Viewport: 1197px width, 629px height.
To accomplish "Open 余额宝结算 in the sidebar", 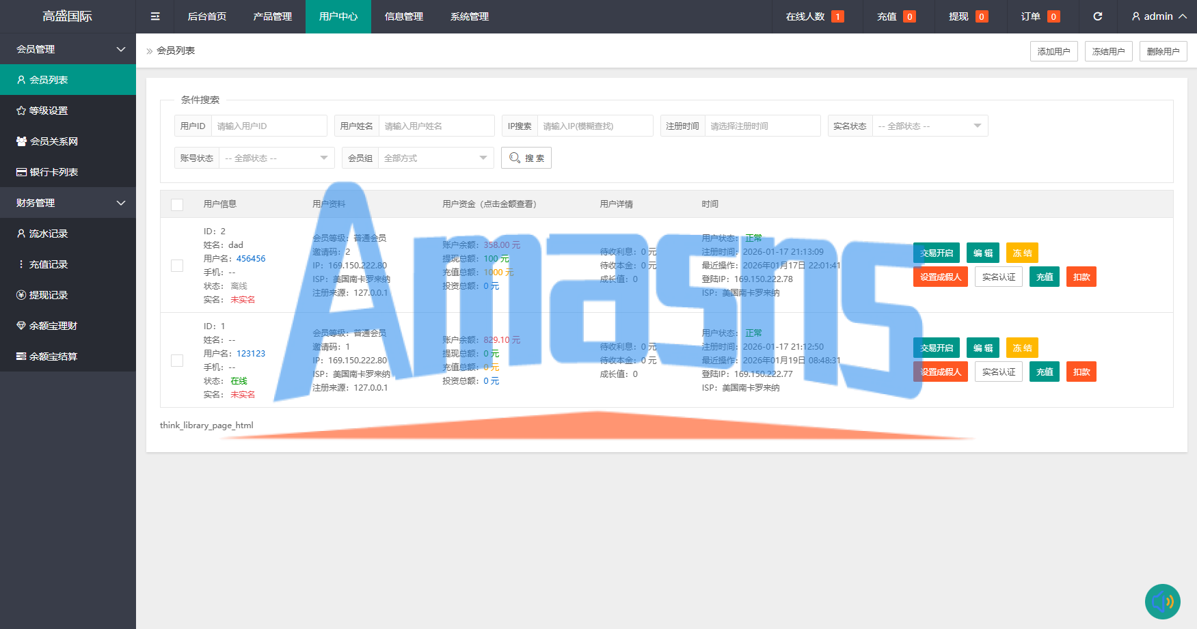I will point(68,357).
